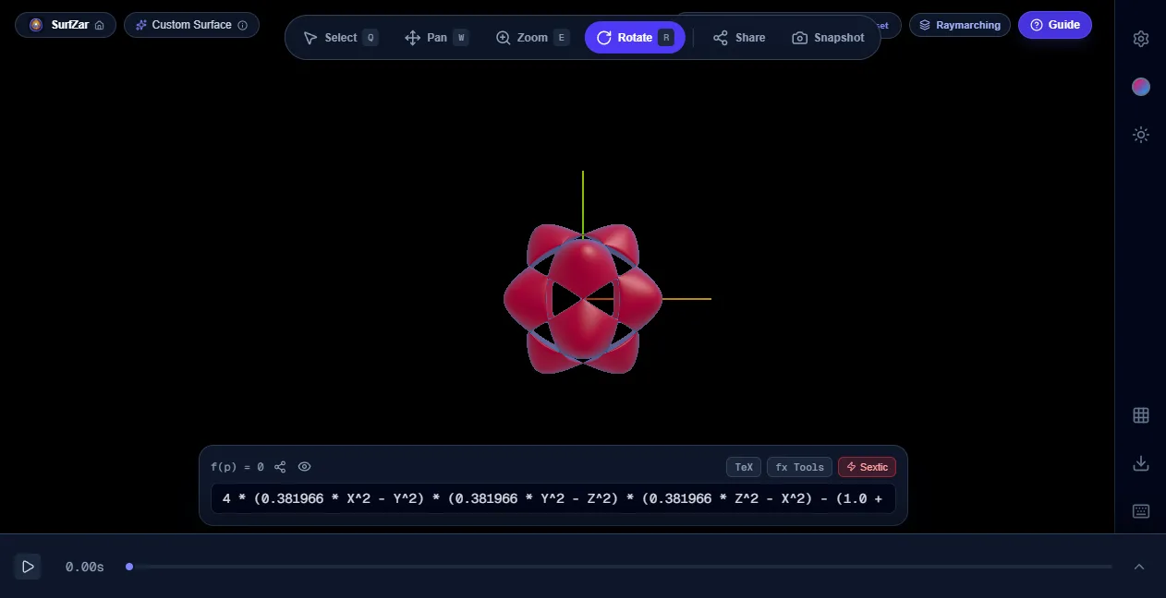
Task: Click the Sextic degree badge
Action: tap(867, 467)
